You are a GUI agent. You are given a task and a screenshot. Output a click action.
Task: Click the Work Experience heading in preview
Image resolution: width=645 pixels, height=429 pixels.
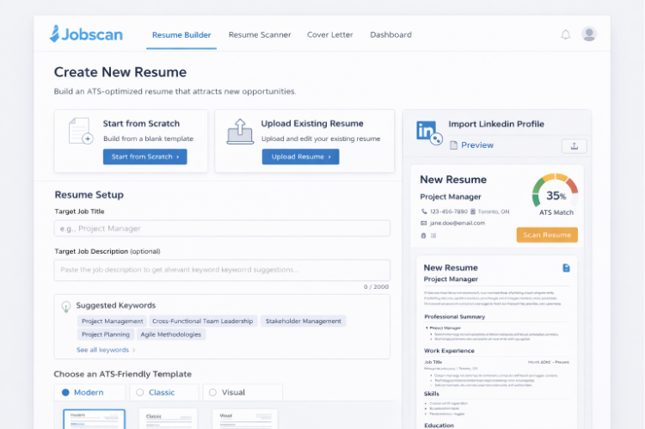pos(449,351)
